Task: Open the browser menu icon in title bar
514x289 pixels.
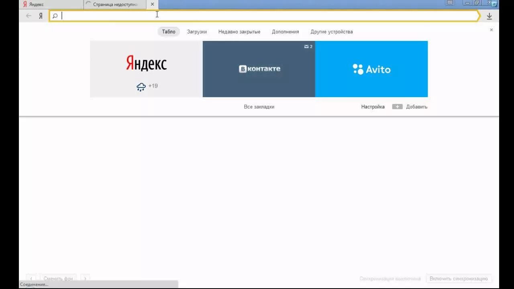Action: click(450, 2)
